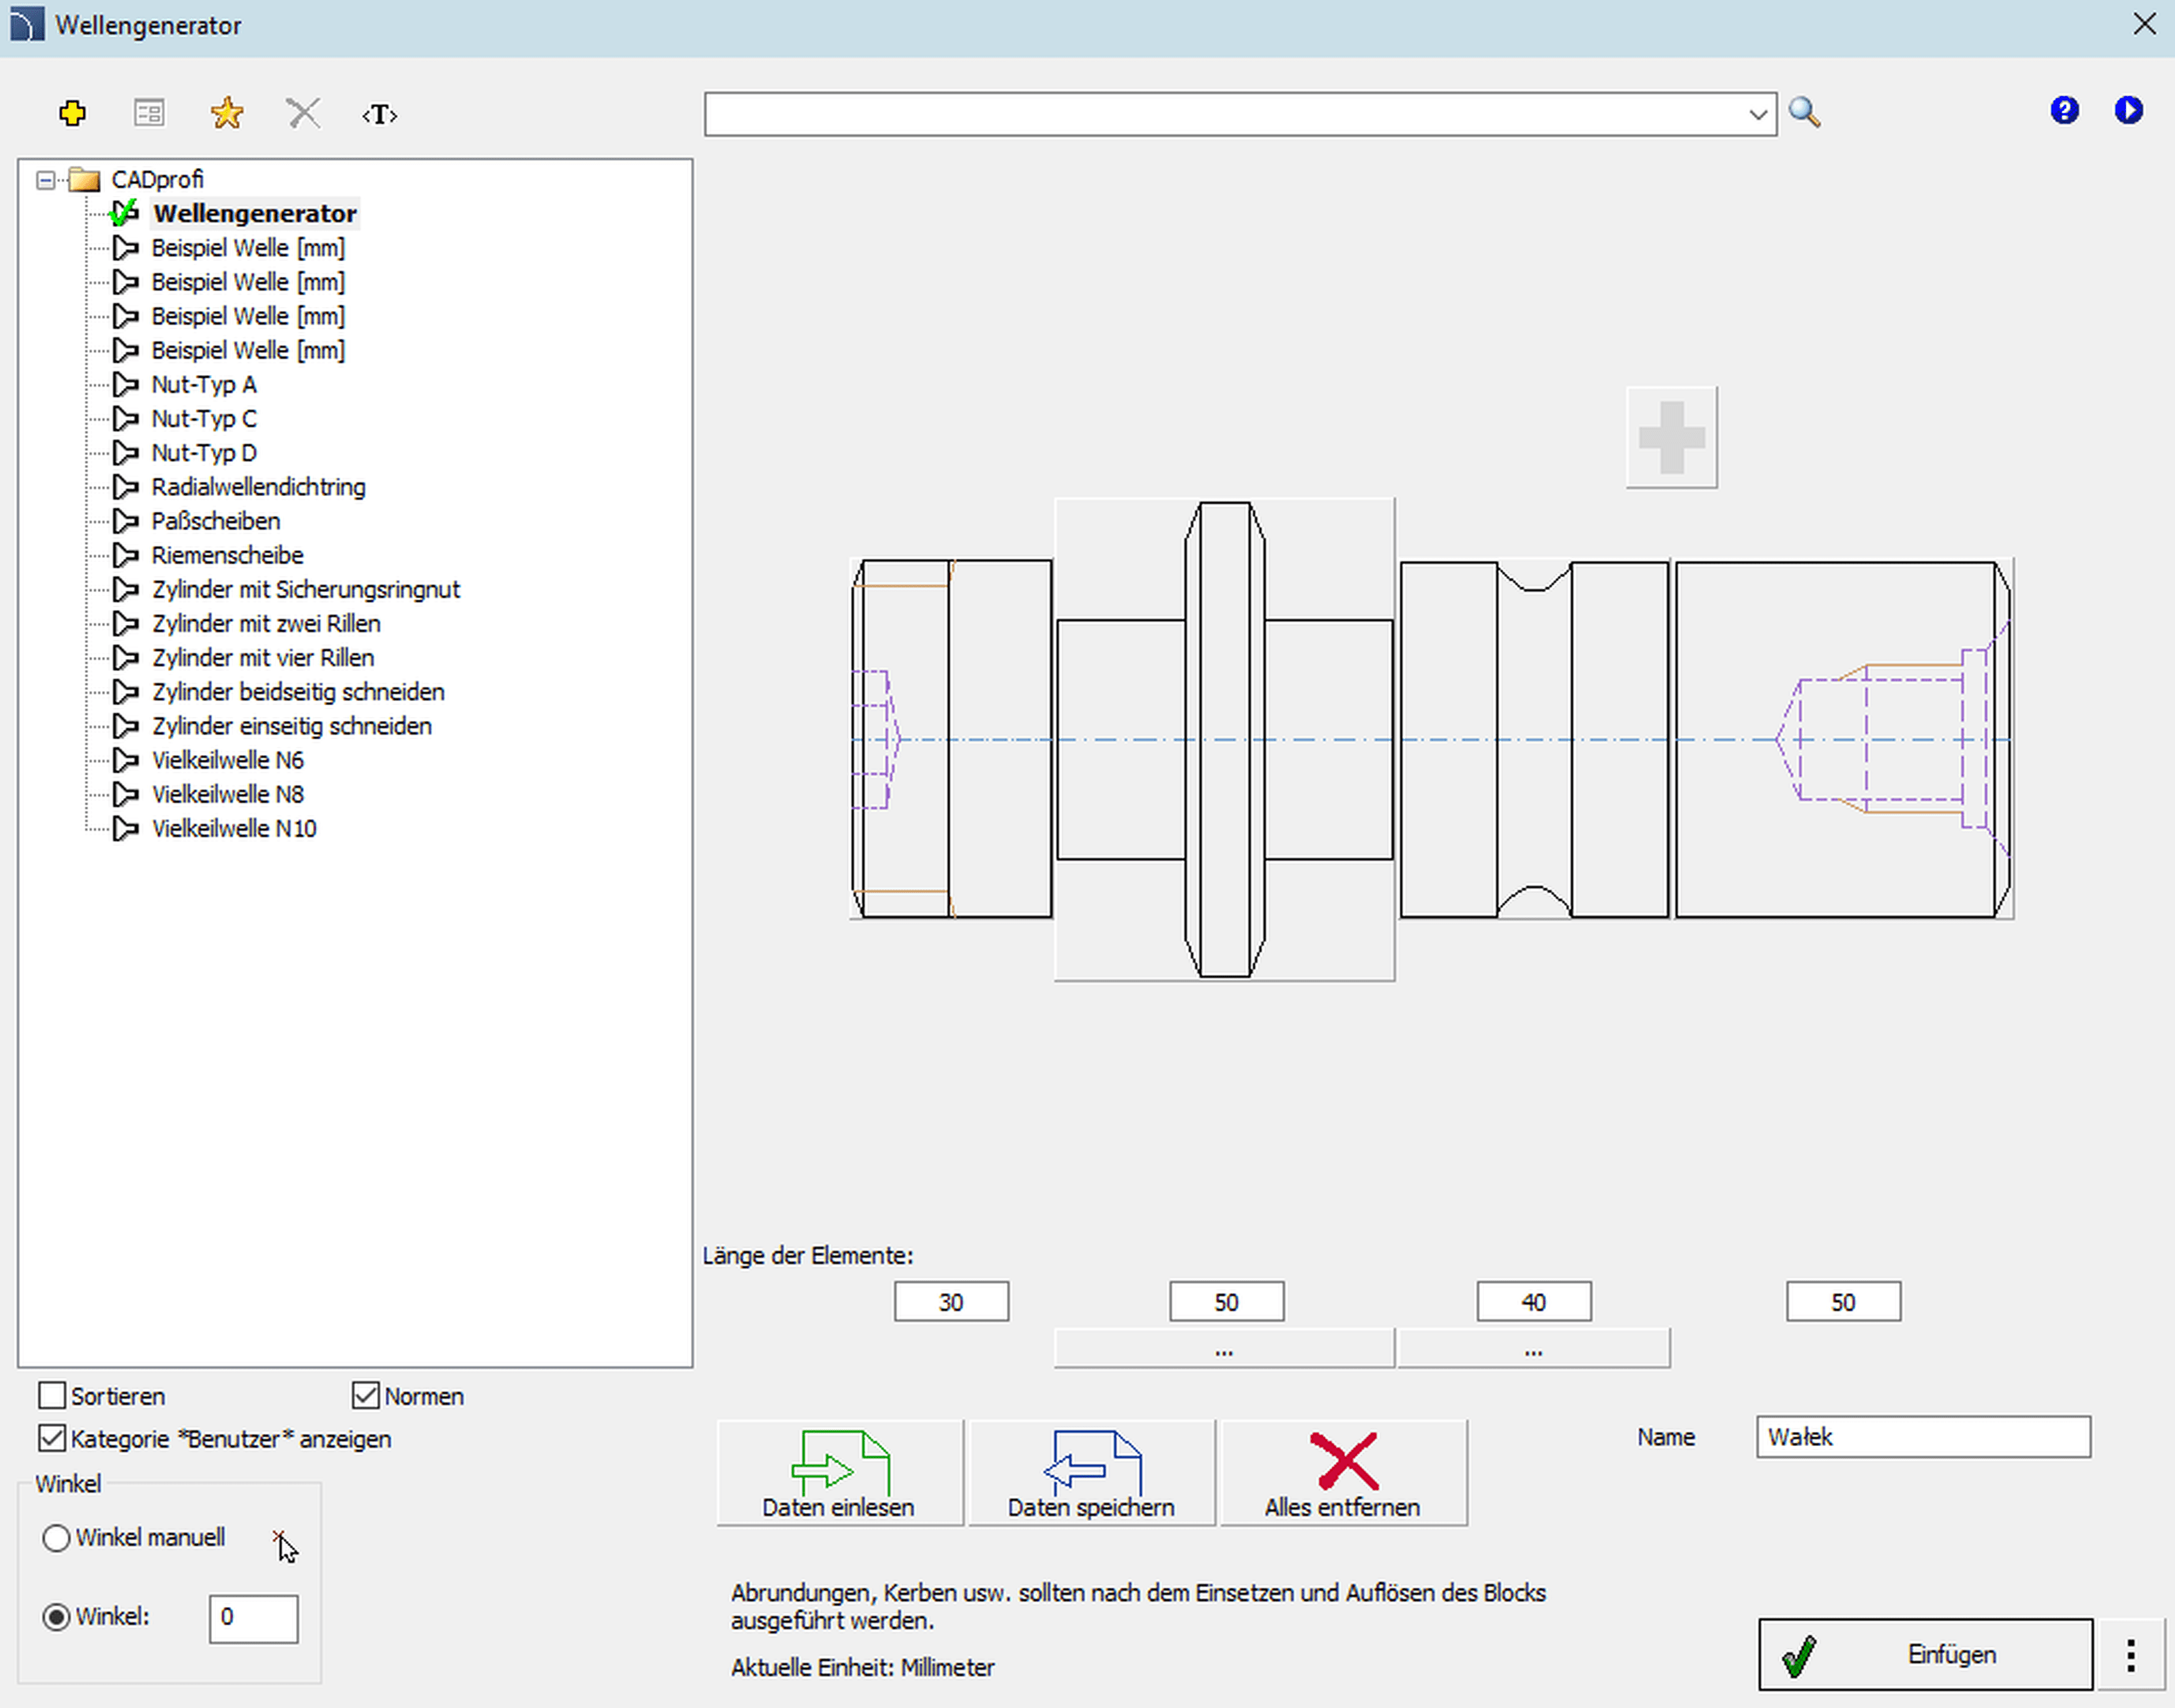The width and height of the screenshot is (2175, 1708).
Task: Select Riemenscheibe tree entry
Action: click(x=227, y=555)
